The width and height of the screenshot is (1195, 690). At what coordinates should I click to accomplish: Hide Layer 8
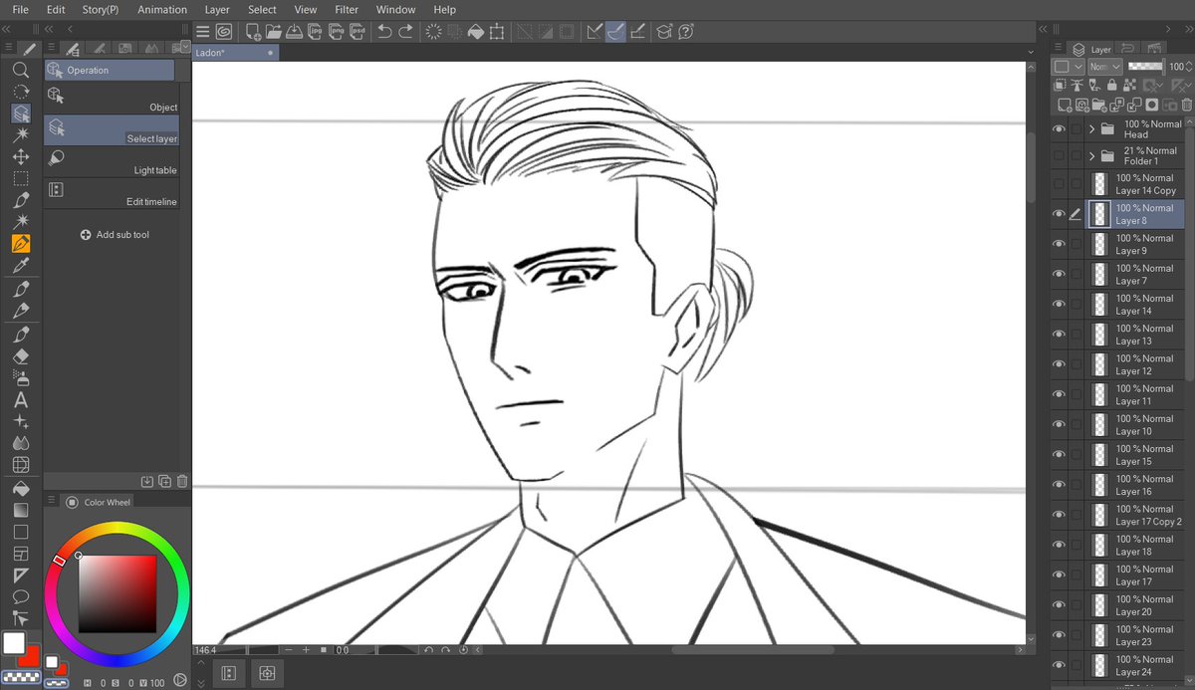coord(1059,214)
